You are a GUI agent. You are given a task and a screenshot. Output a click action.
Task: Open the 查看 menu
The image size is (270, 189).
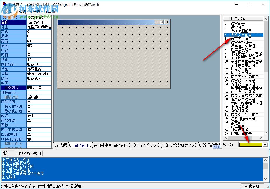click(36, 12)
